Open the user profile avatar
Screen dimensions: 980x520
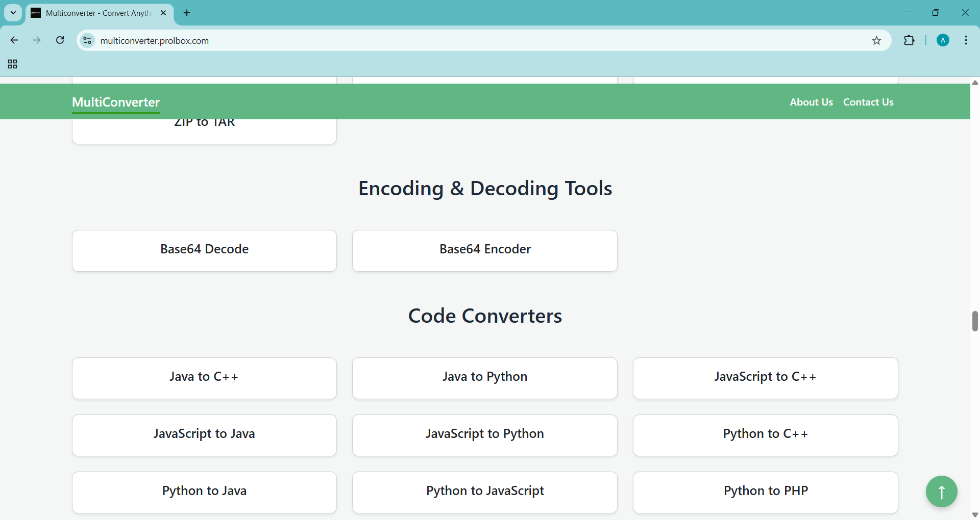[x=943, y=40]
